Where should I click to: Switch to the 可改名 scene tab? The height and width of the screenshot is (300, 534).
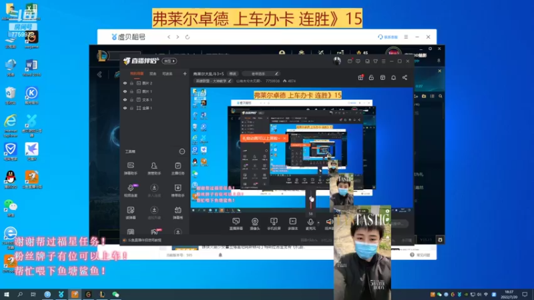pos(168,73)
